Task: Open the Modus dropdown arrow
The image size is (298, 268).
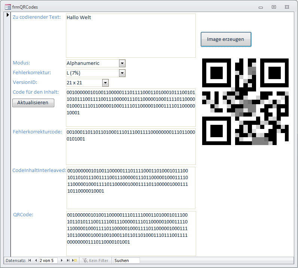Action: (x=122, y=63)
